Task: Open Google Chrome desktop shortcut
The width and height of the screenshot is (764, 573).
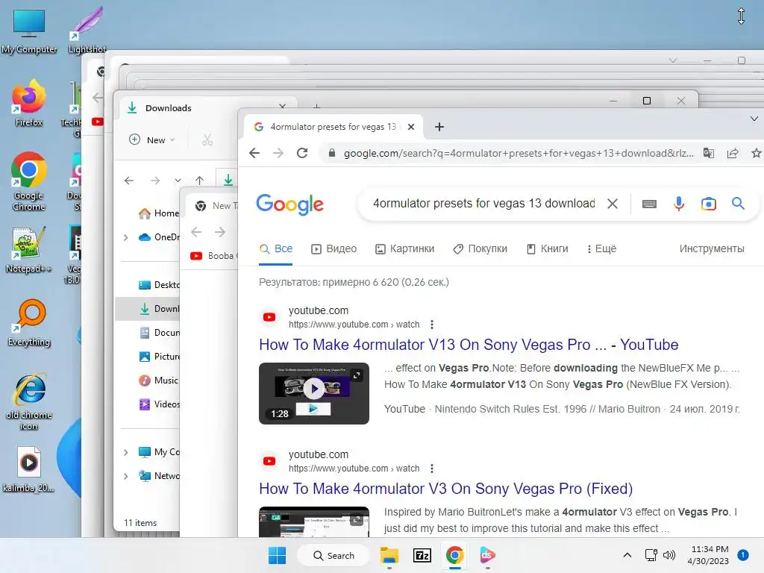Action: tap(29, 181)
